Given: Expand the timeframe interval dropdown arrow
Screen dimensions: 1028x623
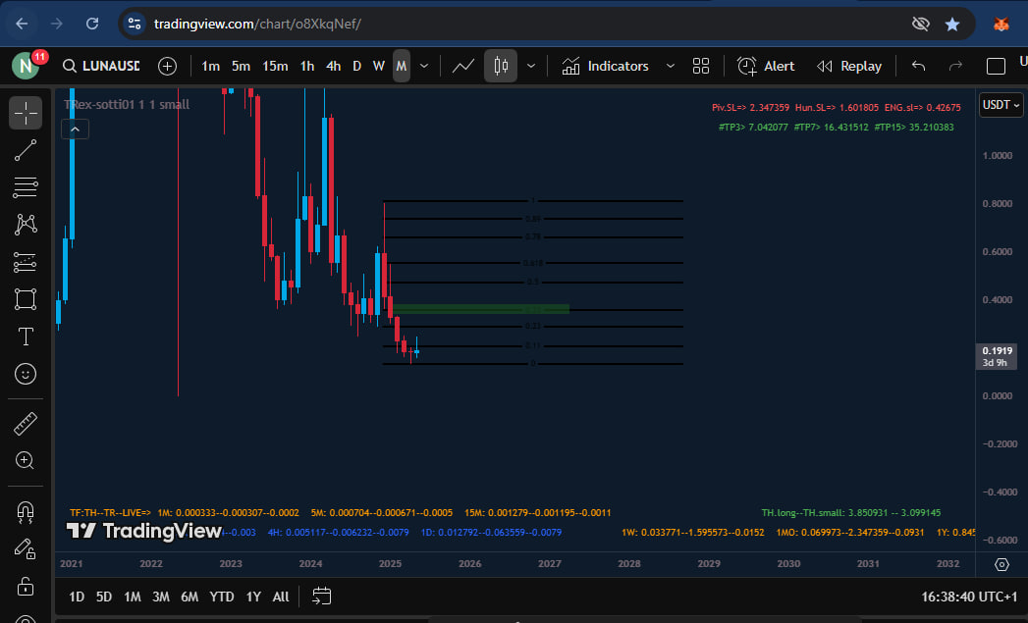Looking at the screenshot, I should 424,66.
